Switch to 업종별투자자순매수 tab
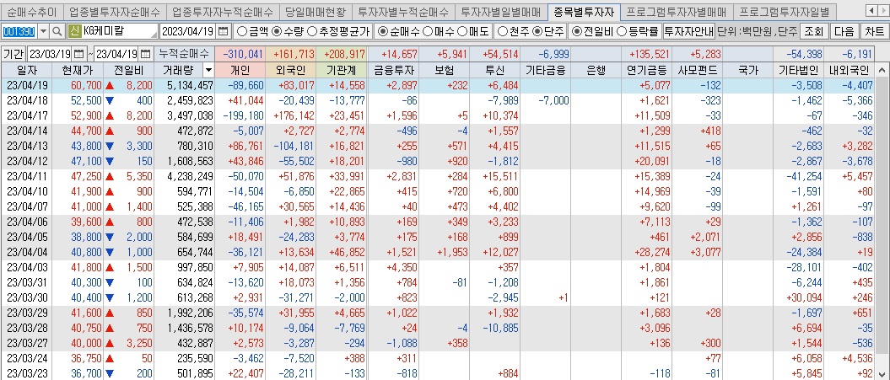The image size is (890, 380). tap(116, 11)
